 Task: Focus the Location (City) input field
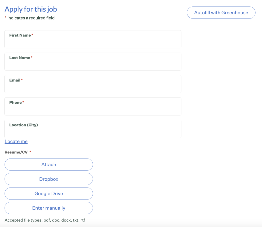click(93, 129)
